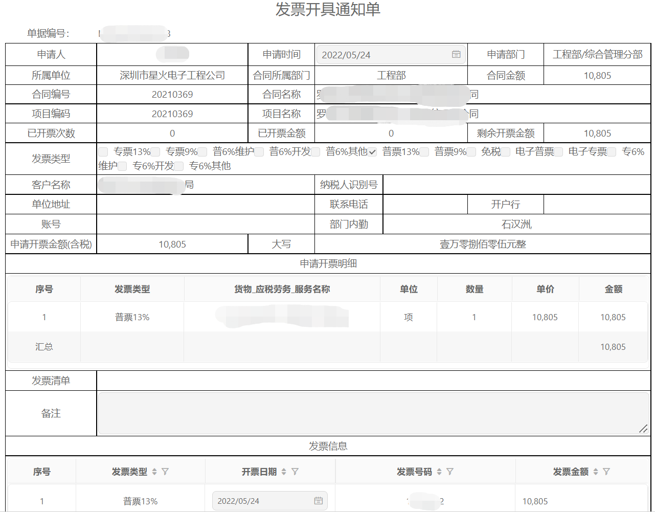Click the 发票清单 empty field

click(x=373, y=381)
